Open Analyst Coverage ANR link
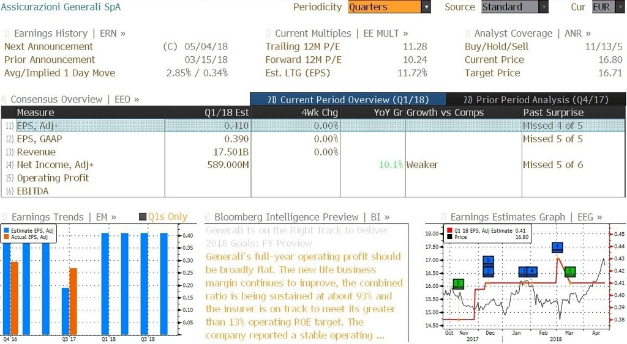 click(533, 34)
